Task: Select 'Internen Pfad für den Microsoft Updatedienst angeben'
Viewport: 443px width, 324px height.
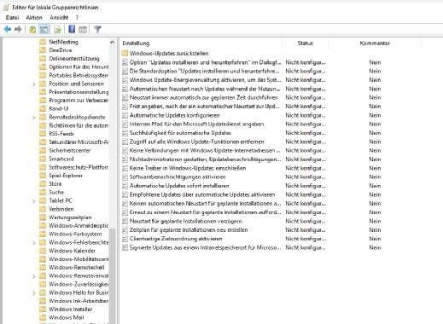Action: [196, 124]
